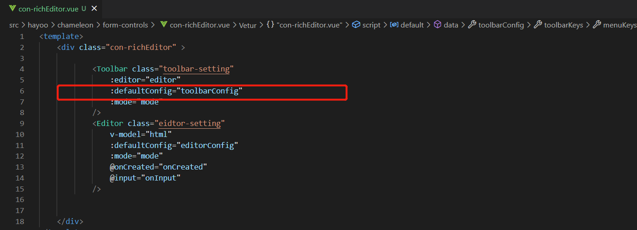Select the Vetur breadcrumb item
The height and width of the screenshot is (230, 637).
tap(247, 25)
